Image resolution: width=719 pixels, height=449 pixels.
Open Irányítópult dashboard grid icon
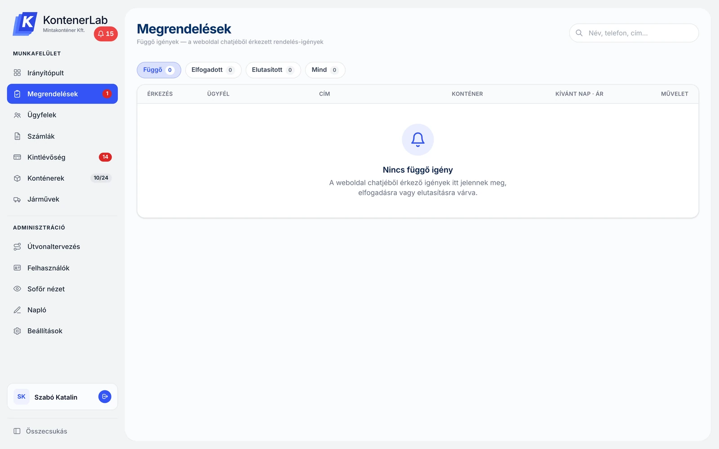click(17, 73)
